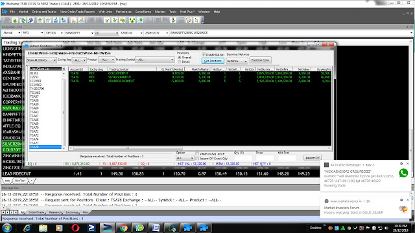Screen dimensions: 415x233
Task: Click the AccountId column header
Action: tap(78, 69)
